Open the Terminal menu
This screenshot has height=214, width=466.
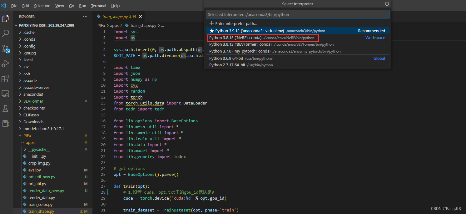[x=98, y=6]
